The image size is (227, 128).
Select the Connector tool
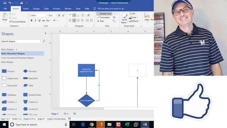point(103,17)
